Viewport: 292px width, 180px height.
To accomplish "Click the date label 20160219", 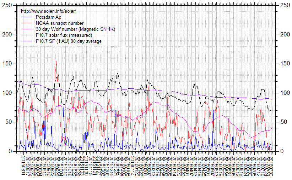I will [x=158, y=166].
